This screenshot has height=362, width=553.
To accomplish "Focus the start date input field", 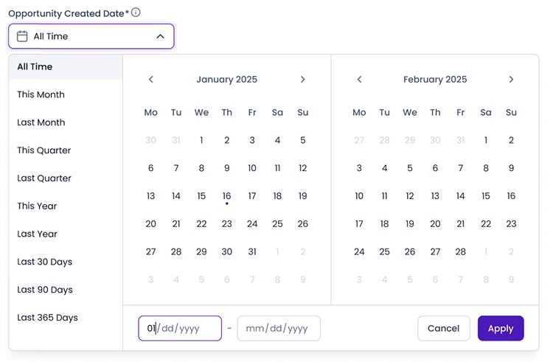I will click(x=180, y=328).
